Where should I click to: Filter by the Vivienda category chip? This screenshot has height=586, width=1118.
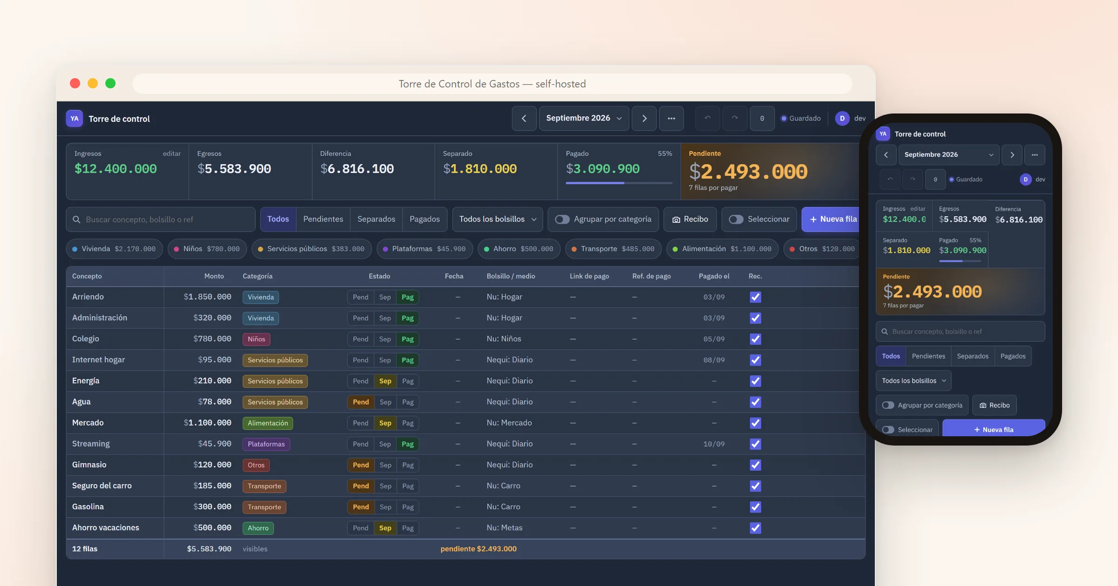pyautogui.click(x=114, y=249)
